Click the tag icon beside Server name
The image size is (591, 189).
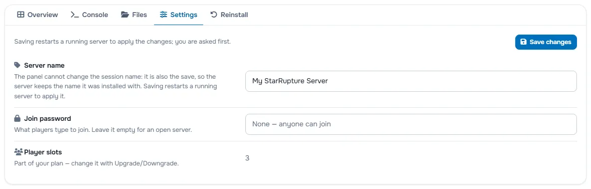click(18, 65)
